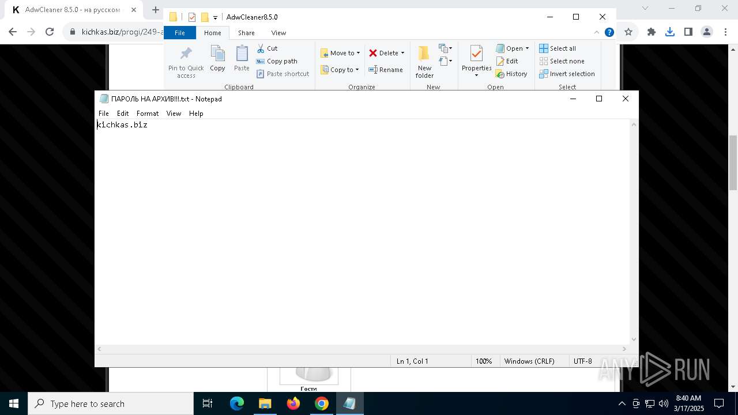Switch to the View ribbon tab in Explorer
This screenshot has width=738, height=415.
point(278,33)
